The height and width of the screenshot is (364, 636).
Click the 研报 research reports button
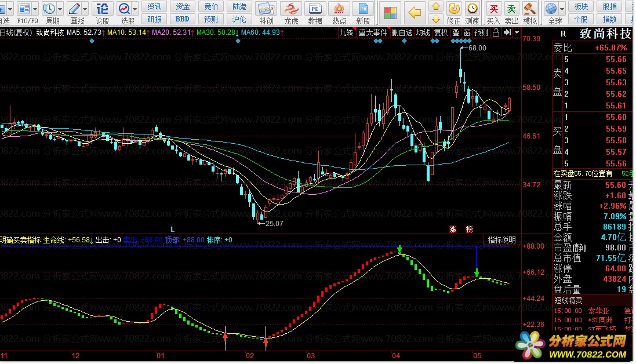pyautogui.click(x=154, y=19)
